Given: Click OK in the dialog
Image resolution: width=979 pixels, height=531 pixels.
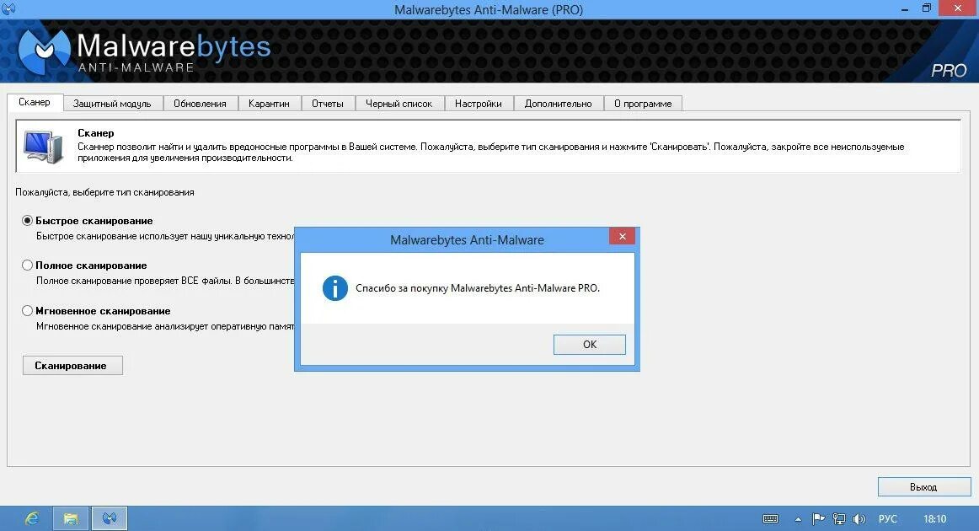Looking at the screenshot, I should pos(590,344).
